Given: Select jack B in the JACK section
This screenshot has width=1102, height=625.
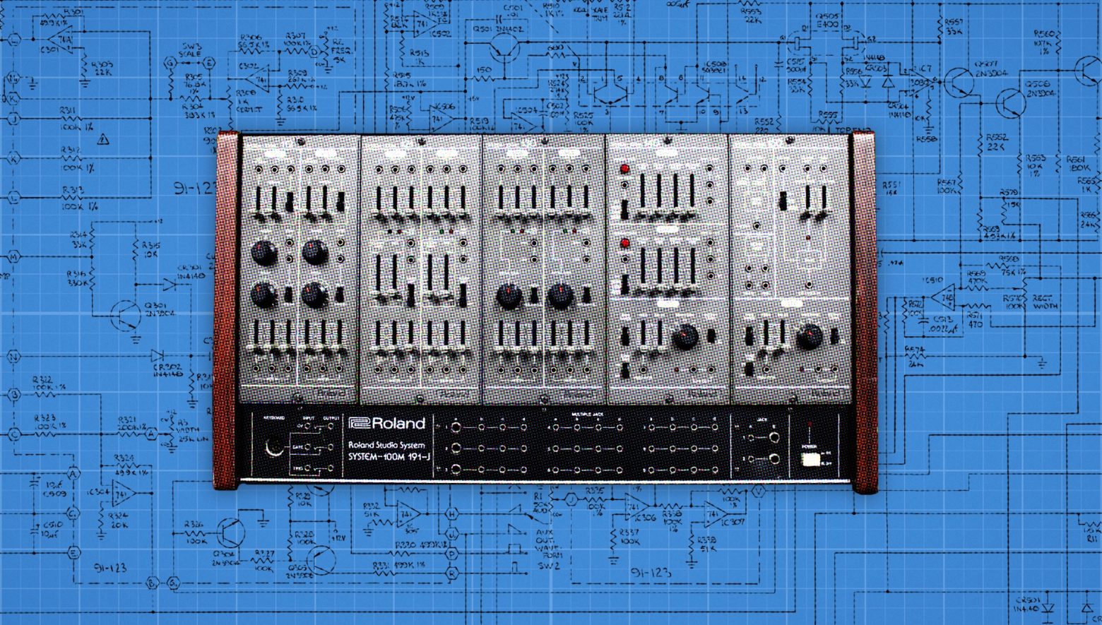Looking at the screenshot, I should (x=774, y=438).
